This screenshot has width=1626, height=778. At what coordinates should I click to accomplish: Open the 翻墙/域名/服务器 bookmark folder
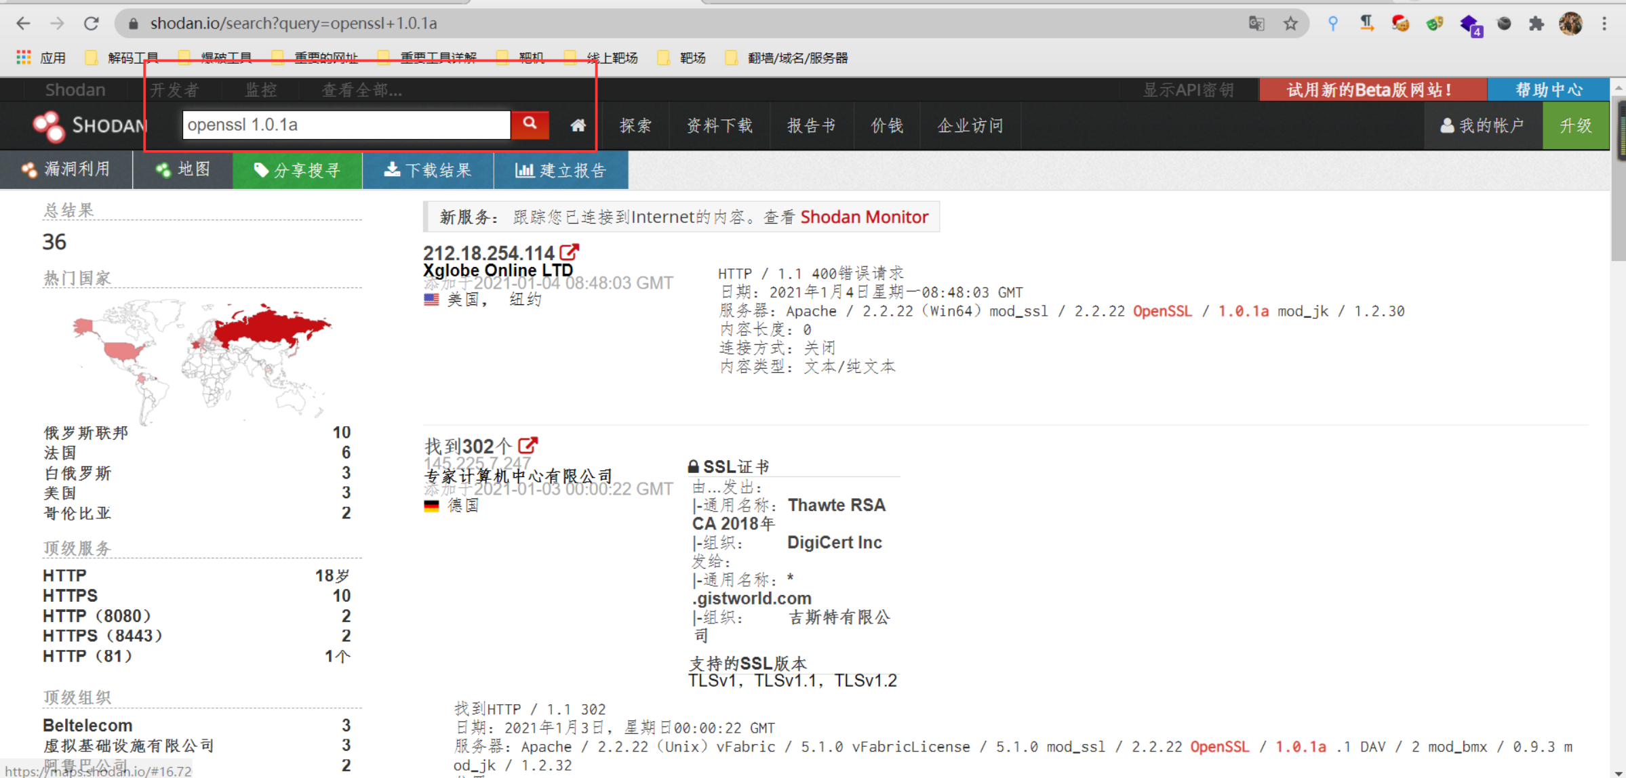pos(787,58)
